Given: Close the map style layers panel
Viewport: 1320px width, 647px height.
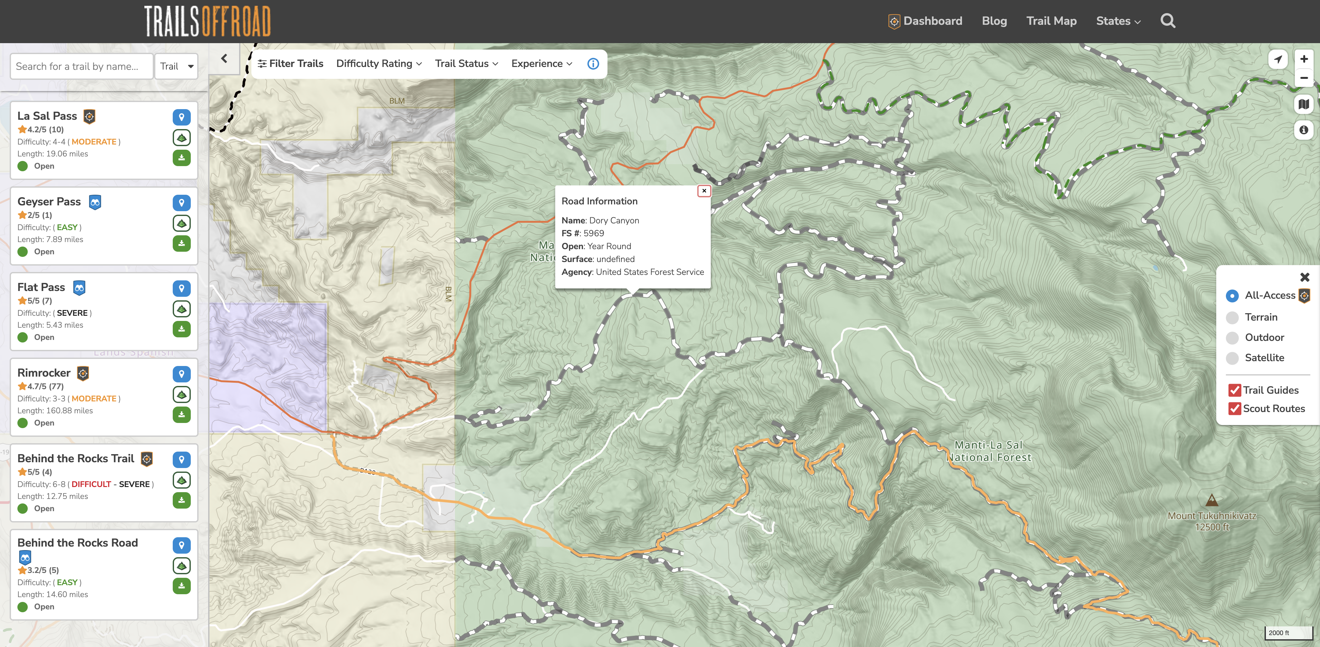Looking at the screenshot, I should click(1305, 277).
